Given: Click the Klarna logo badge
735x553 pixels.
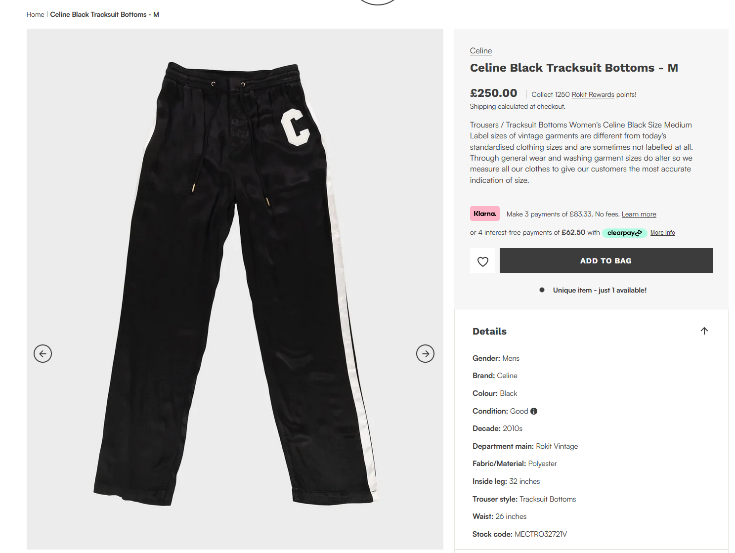Looking at the screenshot, I should tap(485, 213).
